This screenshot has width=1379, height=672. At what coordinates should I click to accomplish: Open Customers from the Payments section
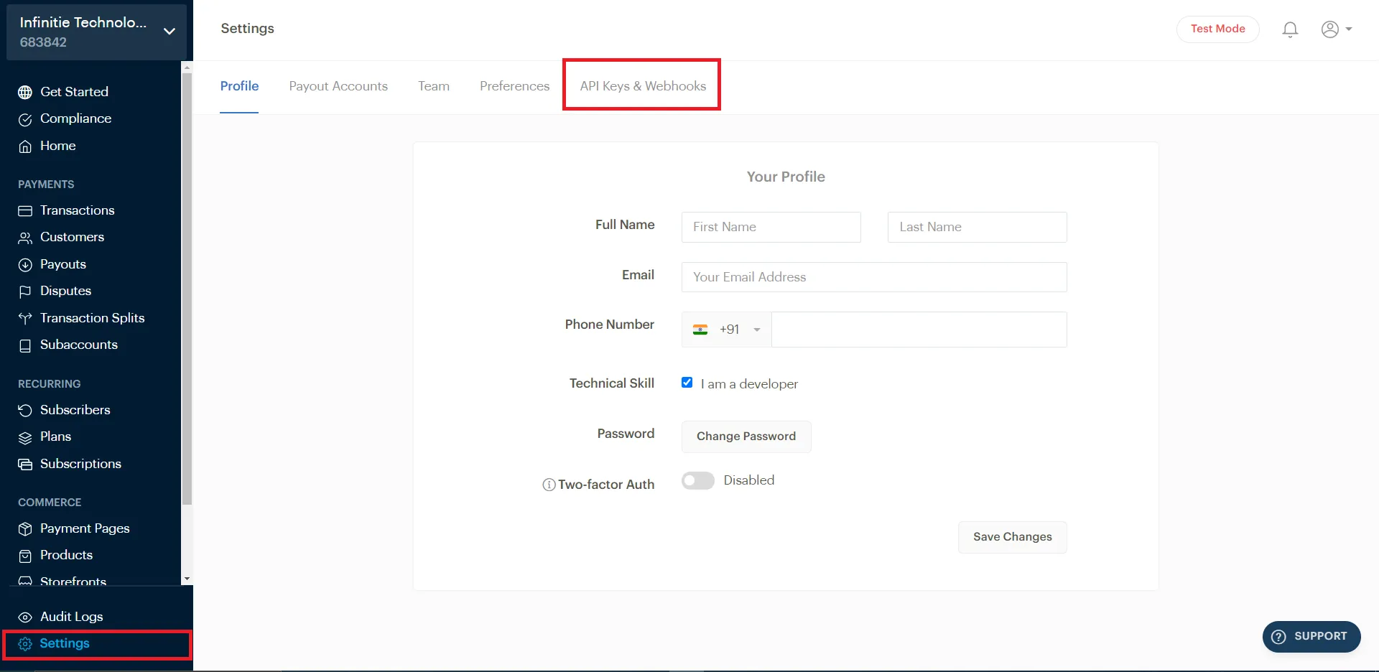[72, 237]
